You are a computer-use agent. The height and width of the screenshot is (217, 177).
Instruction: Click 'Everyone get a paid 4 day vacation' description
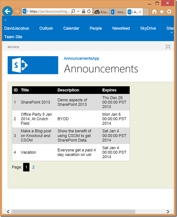coord(77,152)
